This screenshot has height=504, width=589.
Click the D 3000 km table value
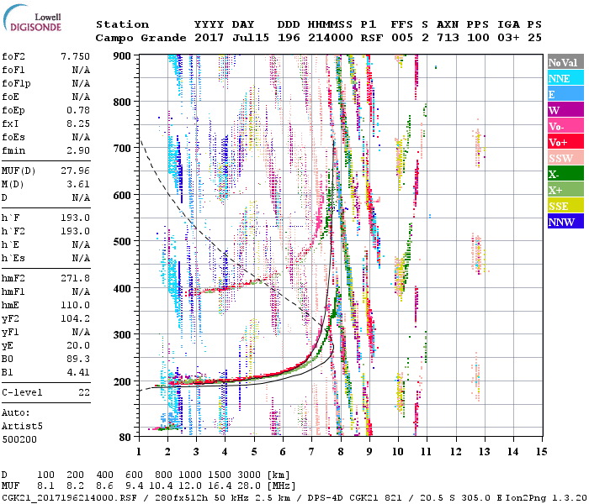click(x=249, y=475)
